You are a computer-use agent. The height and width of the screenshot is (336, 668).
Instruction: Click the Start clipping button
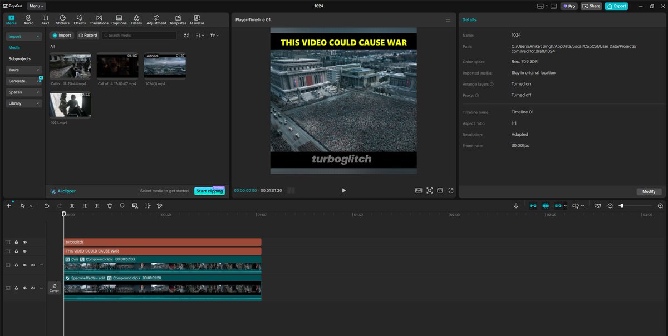pos(209,191)
